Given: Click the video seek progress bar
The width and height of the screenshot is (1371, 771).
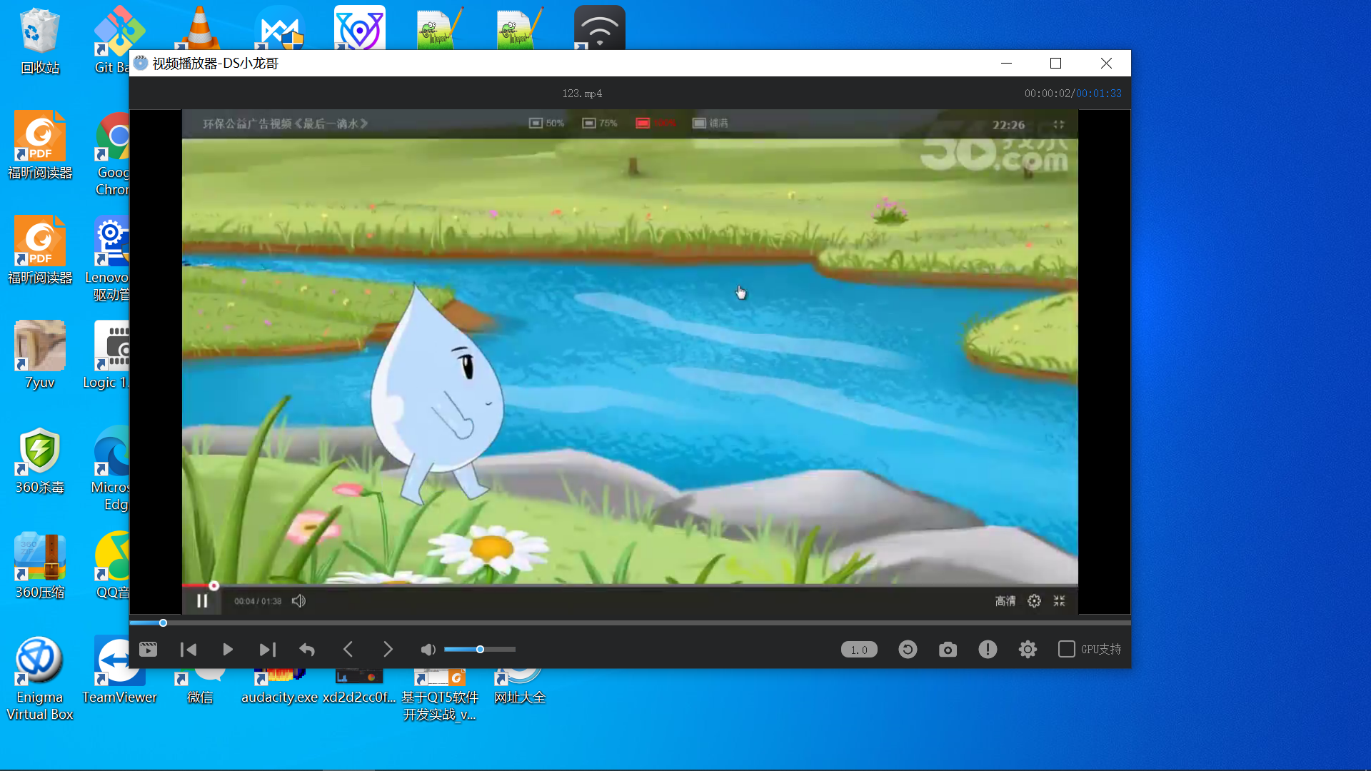Looking at the screenshot, I should point(628,623).
